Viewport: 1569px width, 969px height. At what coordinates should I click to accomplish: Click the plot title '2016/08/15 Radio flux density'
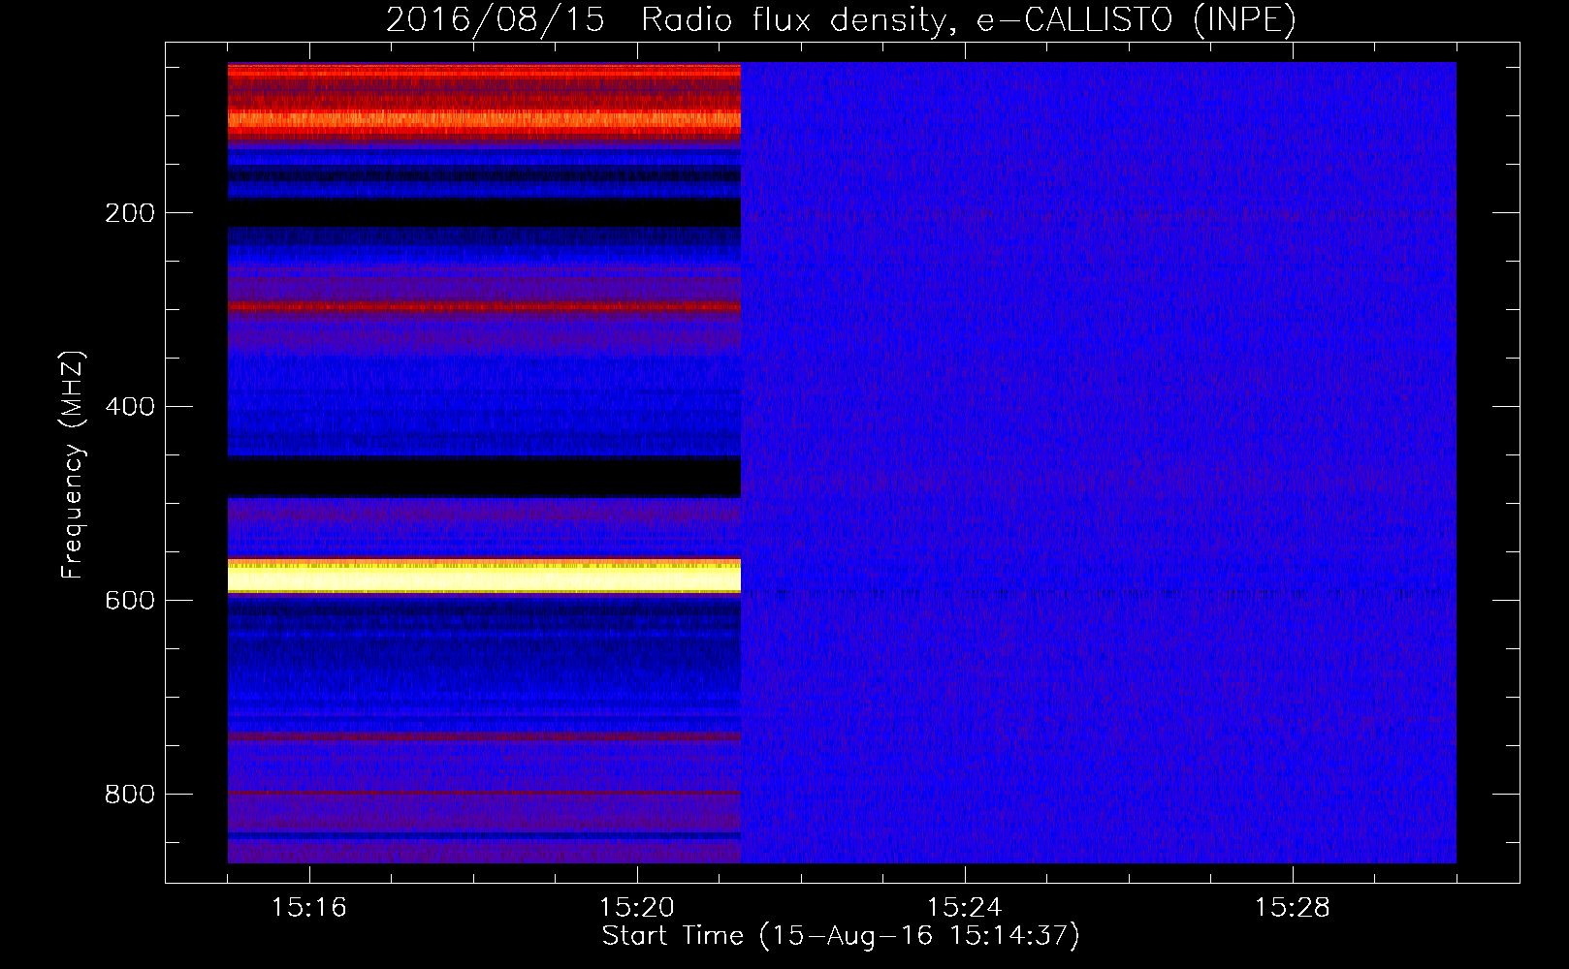click(x=841, y=20)
